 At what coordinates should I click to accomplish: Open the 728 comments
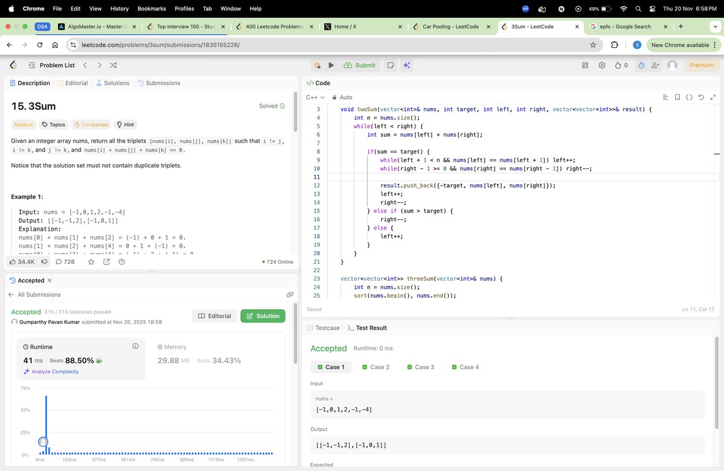[x=65, y=262]
